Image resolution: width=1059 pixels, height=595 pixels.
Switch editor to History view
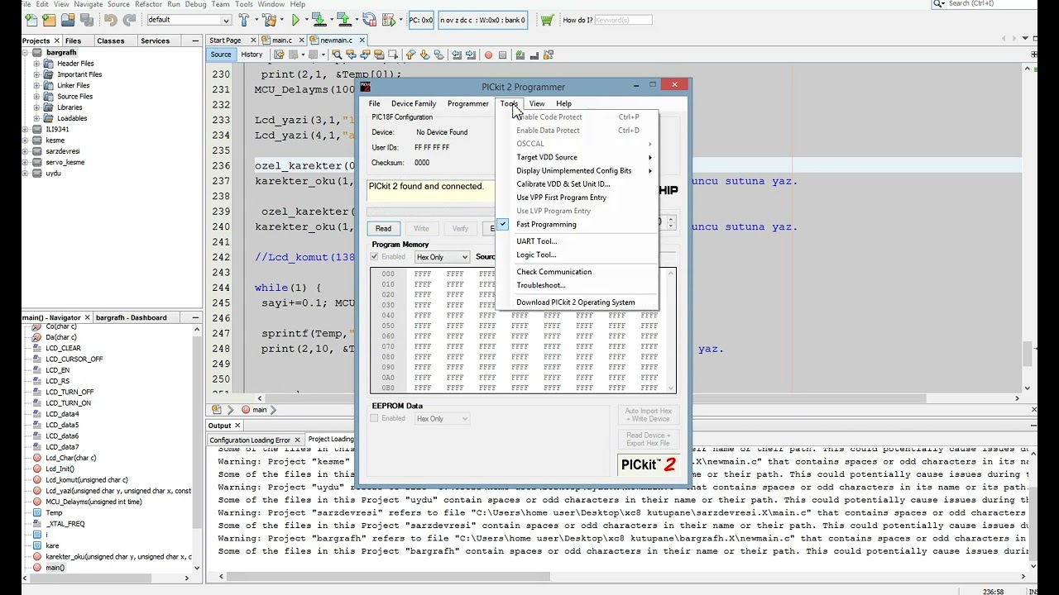252,55
